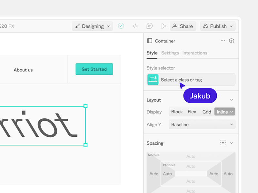Switch to the Style tab
Viewport: 258px width, 193px height.
point(152,53)
